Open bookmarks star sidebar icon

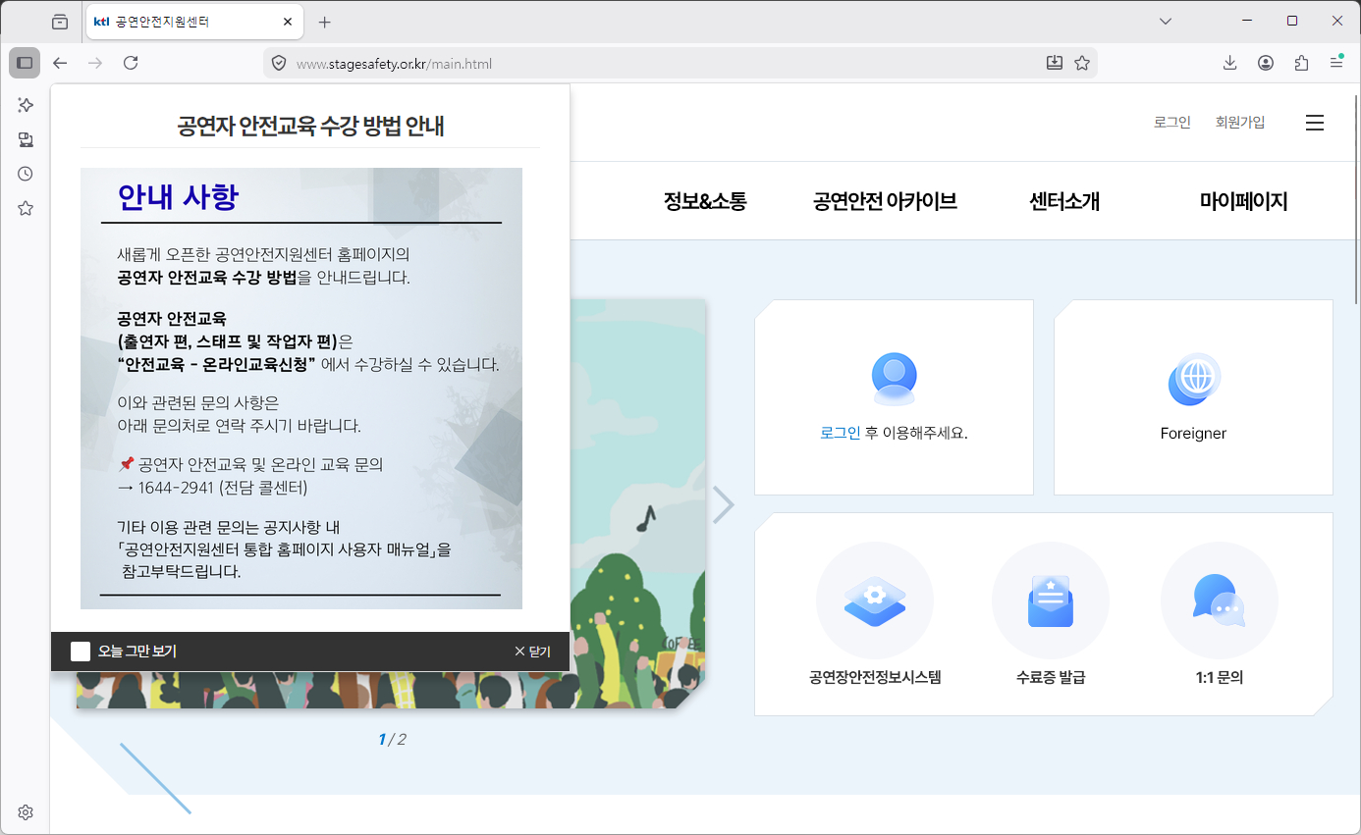click(x=26, y=208)
